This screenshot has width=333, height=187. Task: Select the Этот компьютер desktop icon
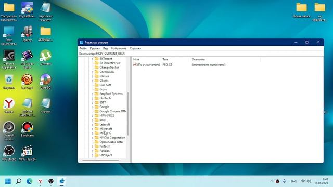click(x=9, y=36)
